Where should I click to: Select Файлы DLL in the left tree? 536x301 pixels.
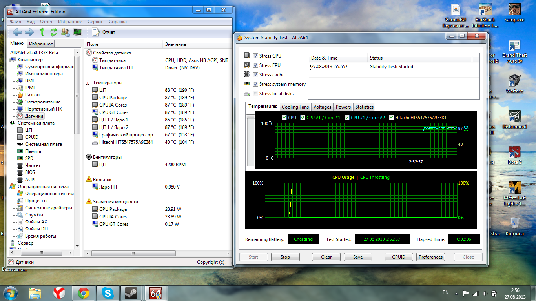[x=37, y=229]
